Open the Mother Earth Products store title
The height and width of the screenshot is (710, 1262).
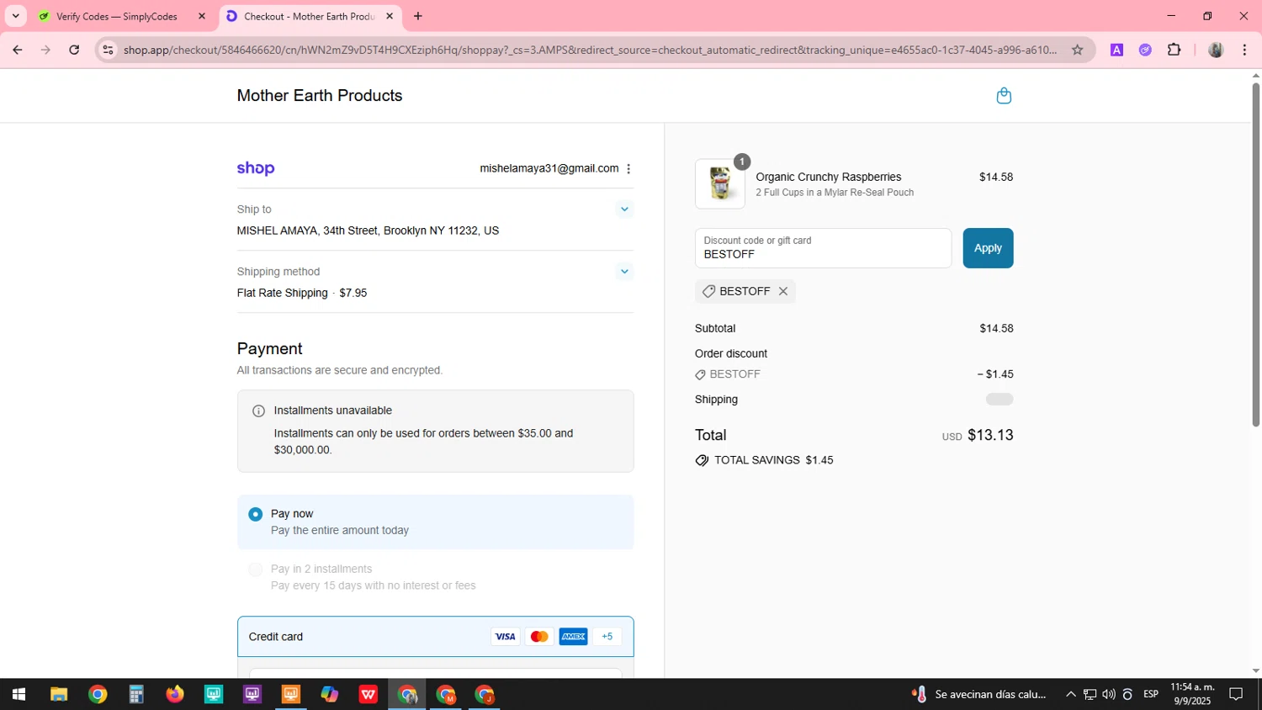320,96
